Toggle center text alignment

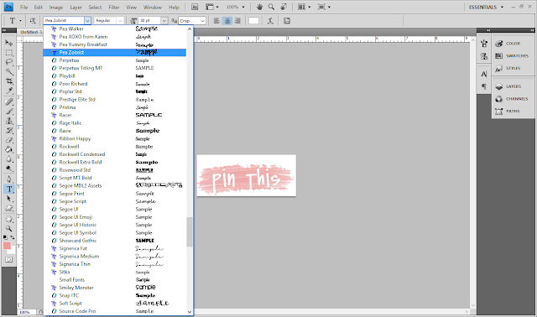coord(227,21)
